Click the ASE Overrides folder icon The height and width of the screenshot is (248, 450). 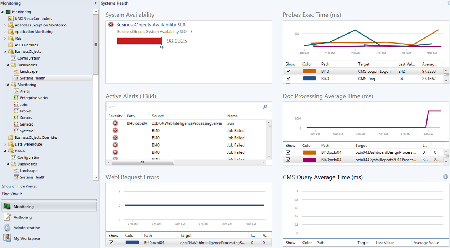(11, 45)
